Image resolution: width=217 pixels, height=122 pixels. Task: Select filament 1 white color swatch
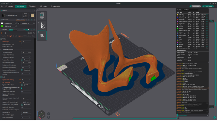click(x=2, y=23)
